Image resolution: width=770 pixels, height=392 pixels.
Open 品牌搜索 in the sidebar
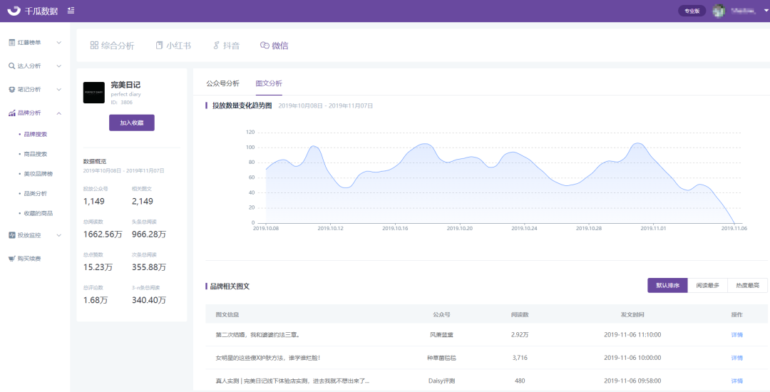36,135
